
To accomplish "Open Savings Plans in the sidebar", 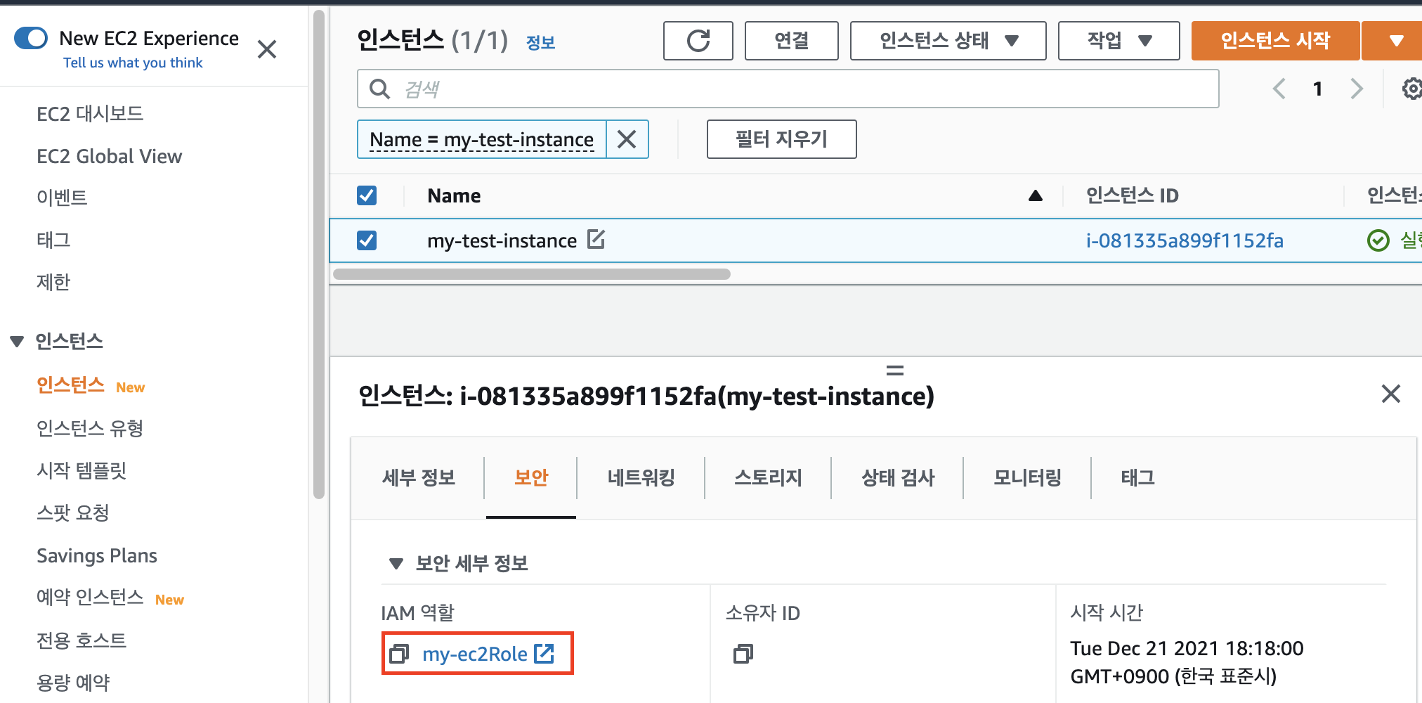I will (97, 555).
